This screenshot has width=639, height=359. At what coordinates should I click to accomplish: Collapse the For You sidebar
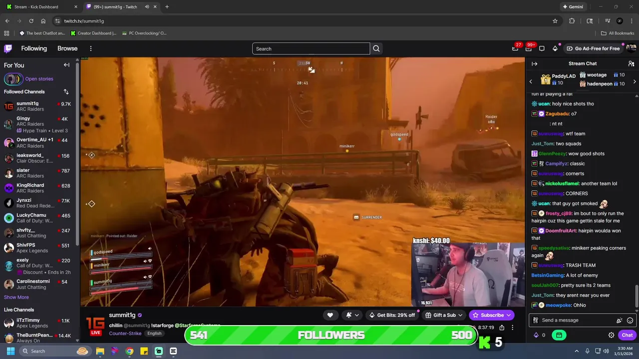point(66,65)
